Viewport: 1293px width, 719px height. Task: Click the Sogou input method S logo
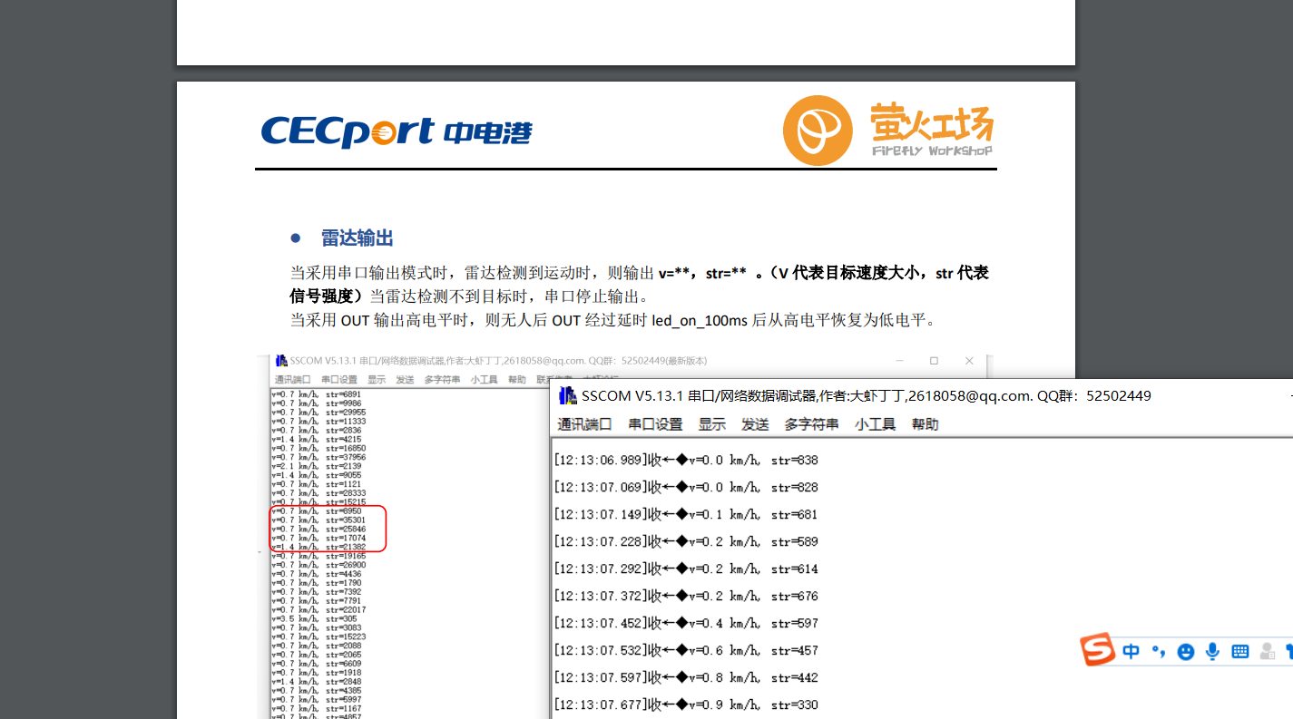[x=1097, y=650]
